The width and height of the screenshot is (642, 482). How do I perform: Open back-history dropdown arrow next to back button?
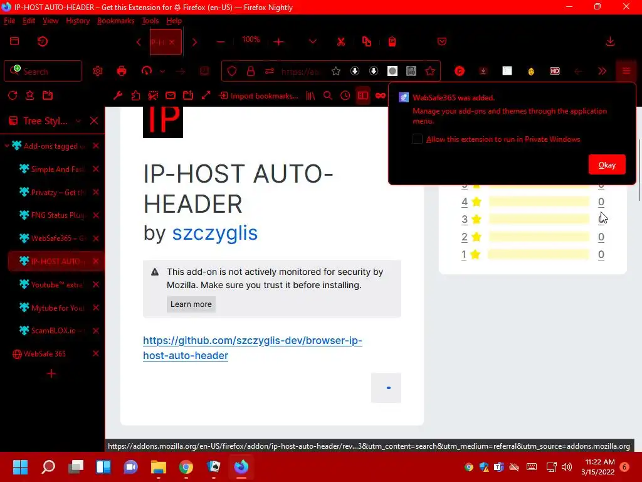coord(162,72)
